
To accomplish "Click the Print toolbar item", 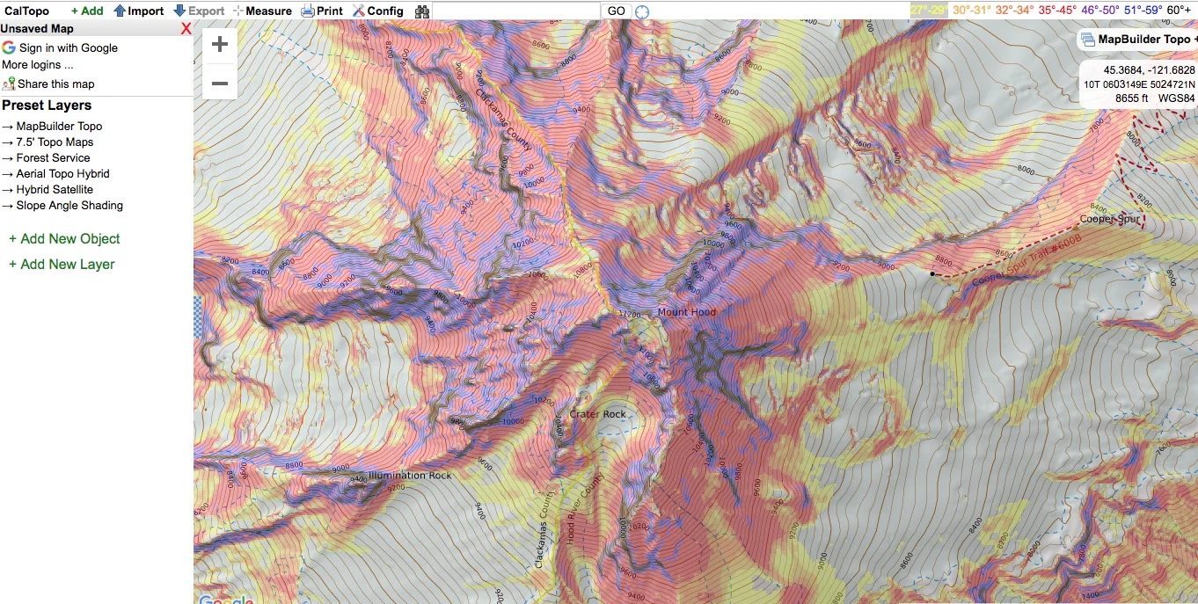I will 322,11.
